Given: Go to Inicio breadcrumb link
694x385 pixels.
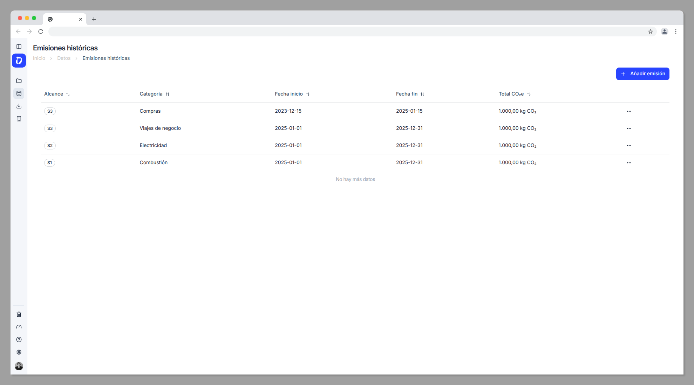Looking at the screenshot, I should pyautogui.click(x=39, y=58).
